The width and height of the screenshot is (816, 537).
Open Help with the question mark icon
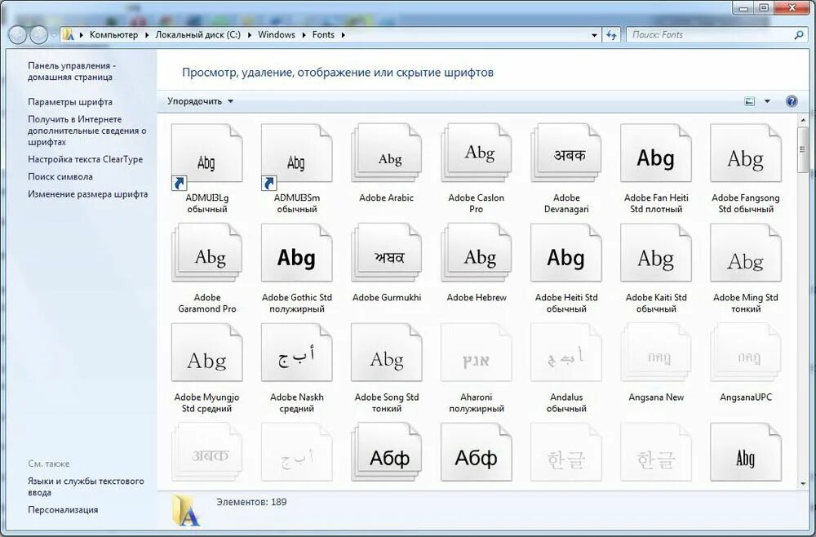(x=792, y=101)
